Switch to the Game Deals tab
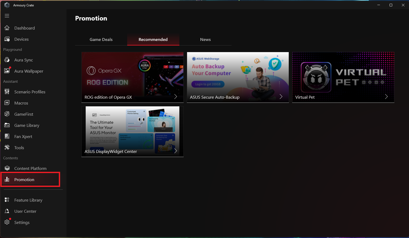This screenshot has height=238, width=409. [x=101, y=39]
